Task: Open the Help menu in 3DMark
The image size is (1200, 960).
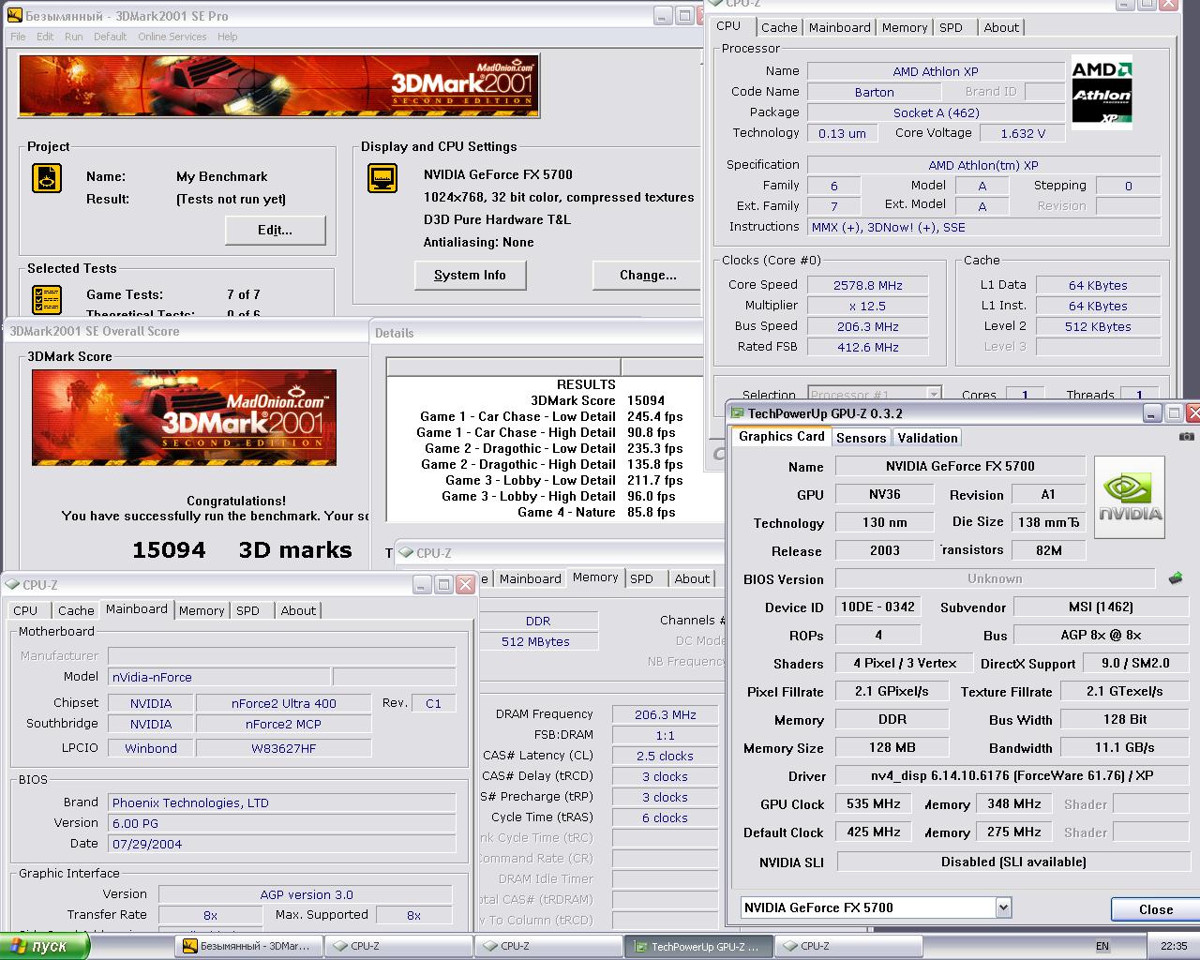Action: [228, 37]
